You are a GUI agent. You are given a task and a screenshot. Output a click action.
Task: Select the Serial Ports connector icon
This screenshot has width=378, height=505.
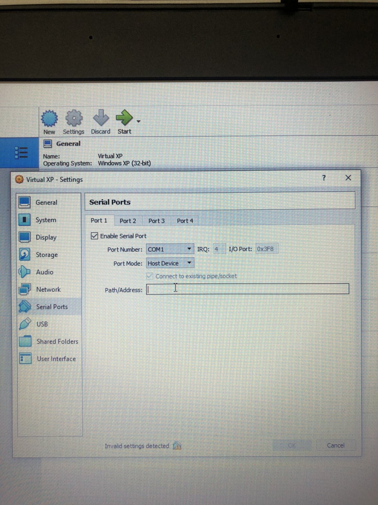[25, 306]
